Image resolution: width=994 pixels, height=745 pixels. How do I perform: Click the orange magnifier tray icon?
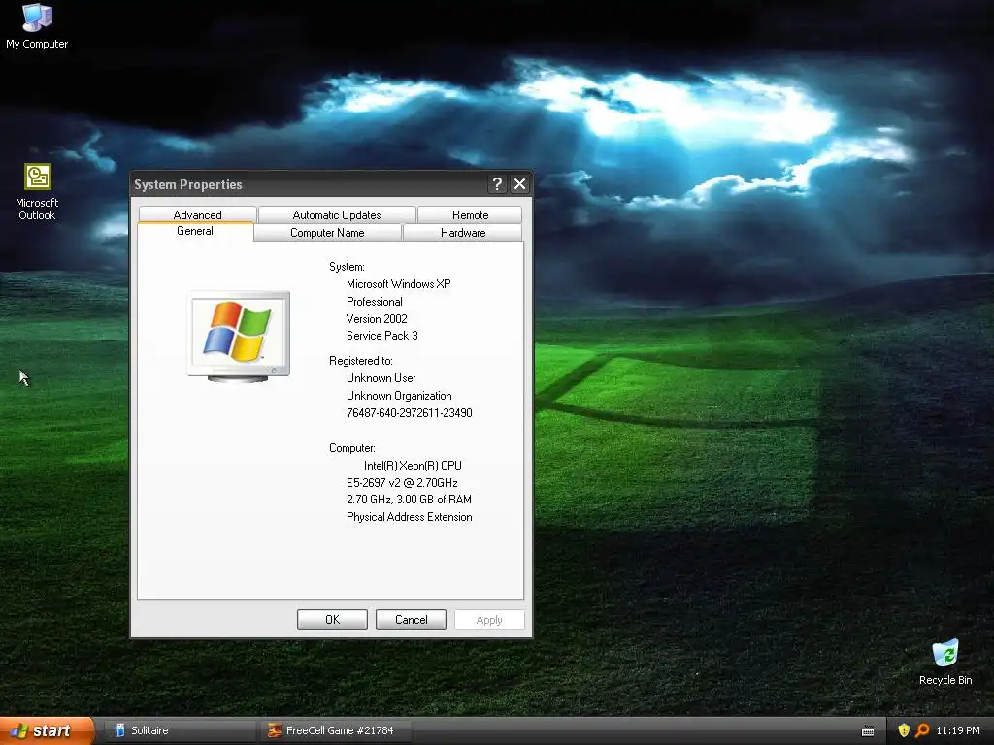[x=922, y=730]
